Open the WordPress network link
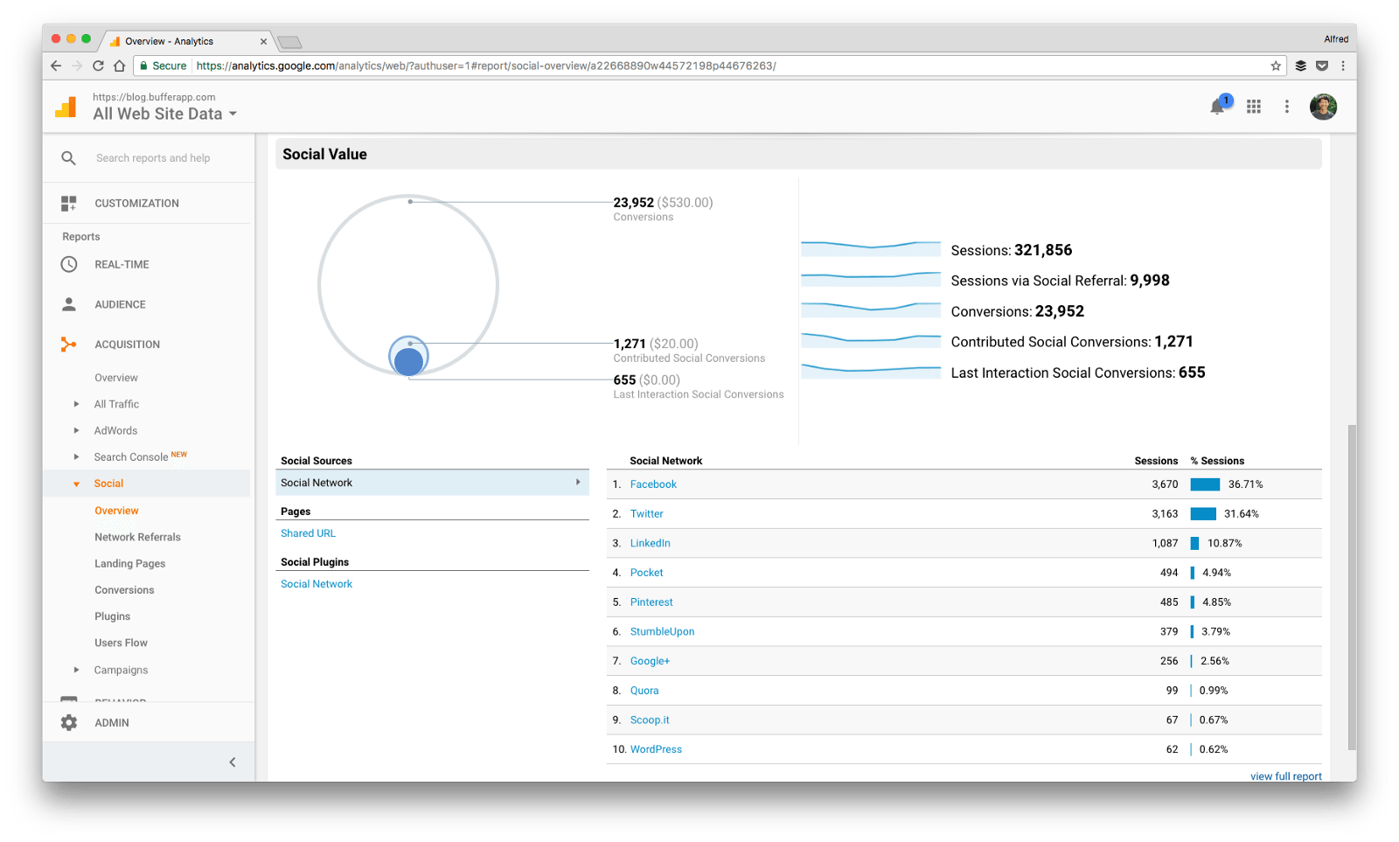This screenshot has width=1399, height=842. coord(656,749)
